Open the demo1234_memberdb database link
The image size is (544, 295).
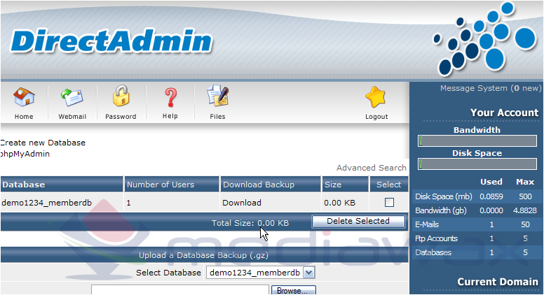coord(46,203)
